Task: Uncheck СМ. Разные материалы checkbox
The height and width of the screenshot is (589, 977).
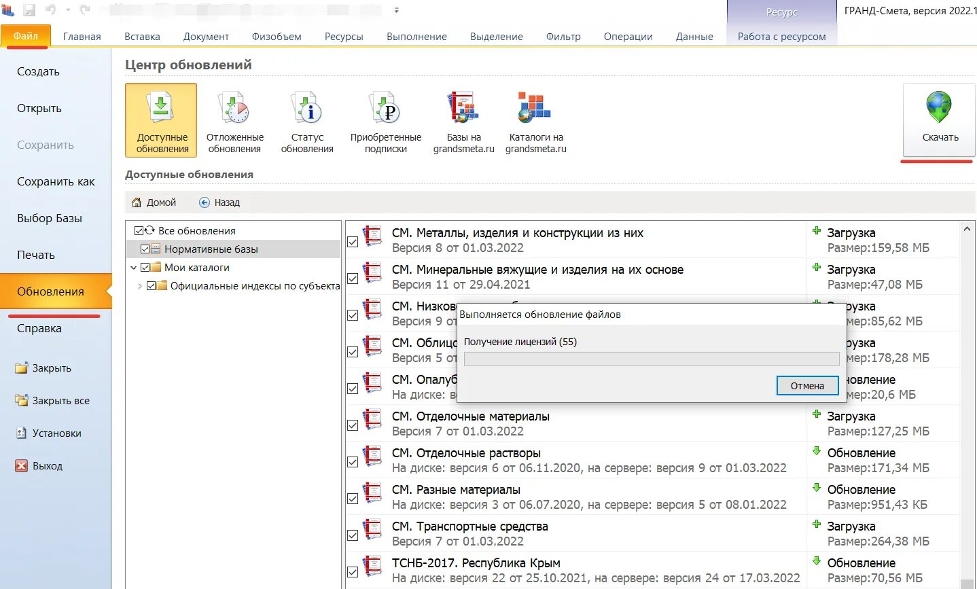Action: coord(353,499)
